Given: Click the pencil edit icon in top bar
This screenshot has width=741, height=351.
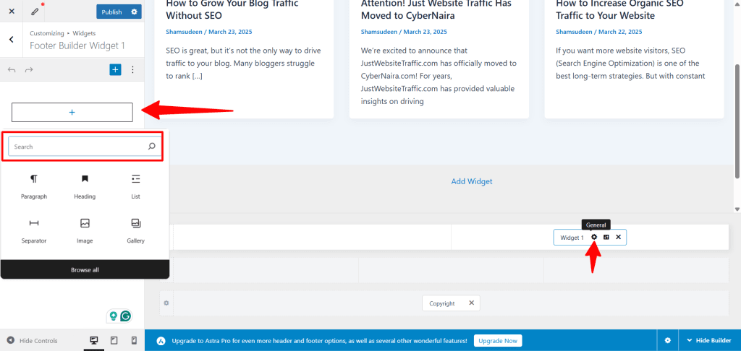Looking at the screenshot, I should point(35,12).
